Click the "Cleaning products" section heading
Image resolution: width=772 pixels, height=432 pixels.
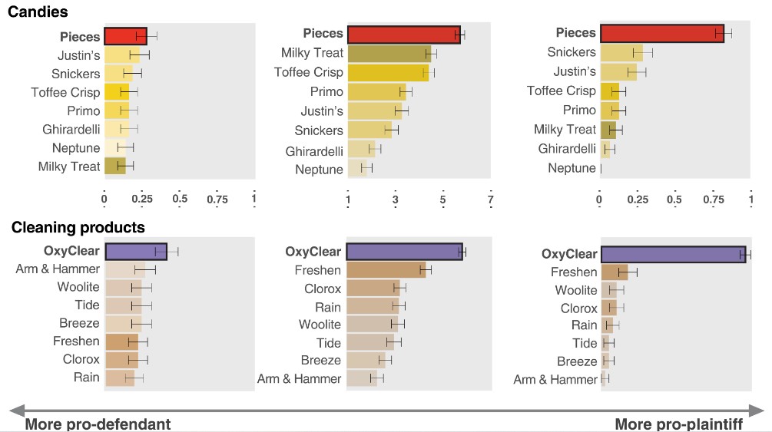pos(78,227)
